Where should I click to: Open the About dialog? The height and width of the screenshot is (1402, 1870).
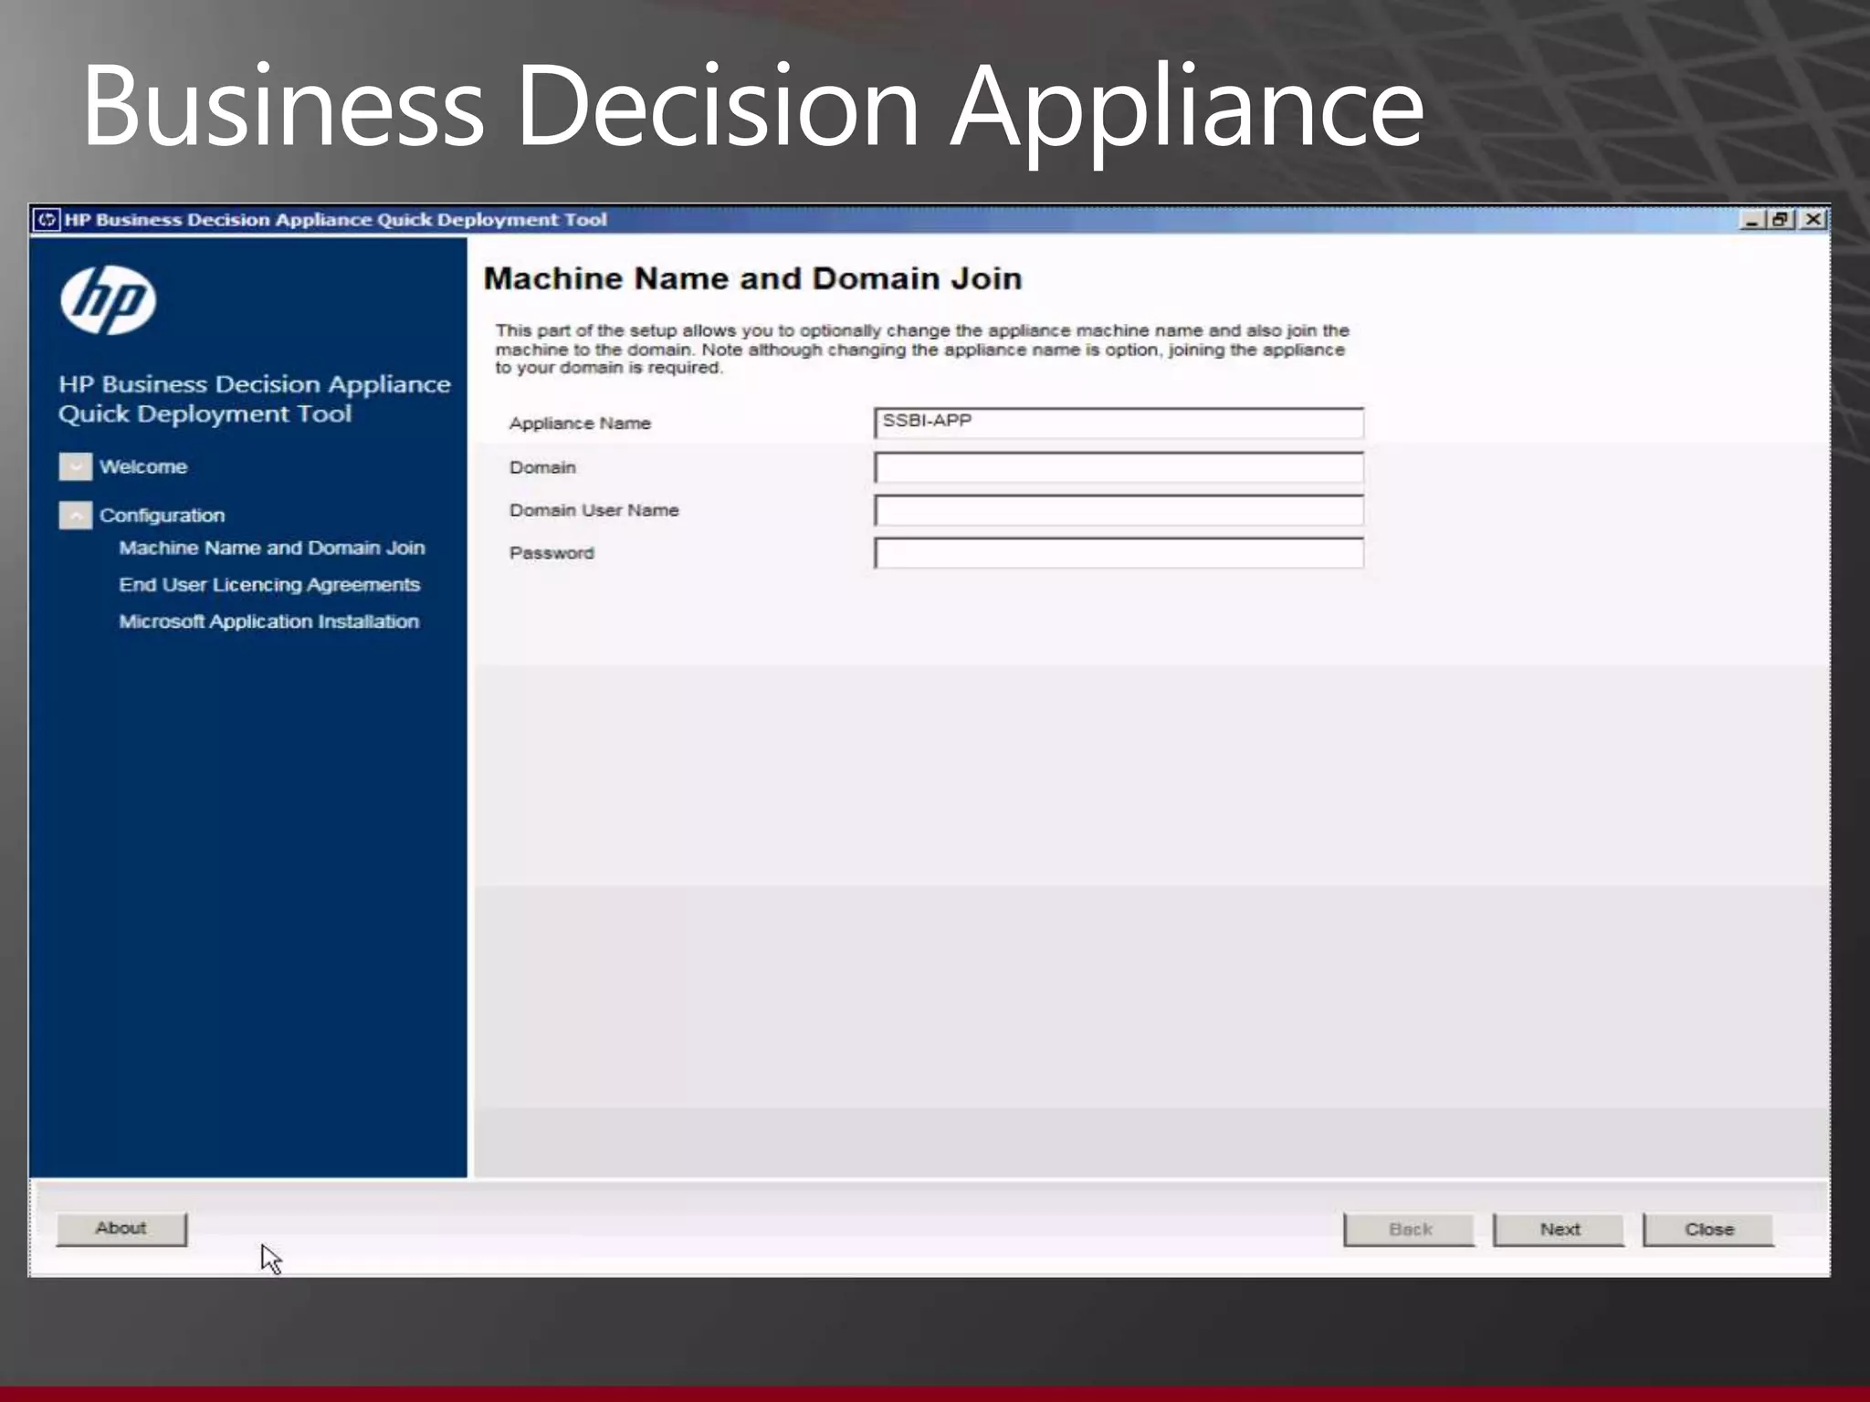point(121,1229)
